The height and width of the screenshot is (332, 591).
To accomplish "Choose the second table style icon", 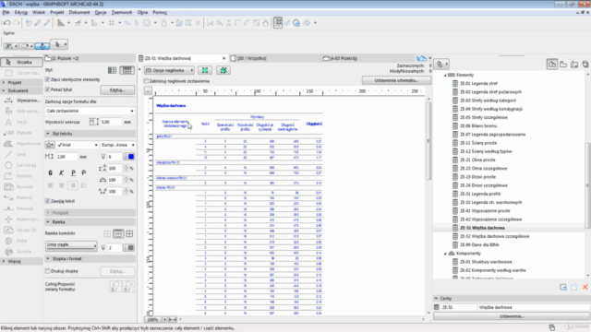I will (127, 70).
